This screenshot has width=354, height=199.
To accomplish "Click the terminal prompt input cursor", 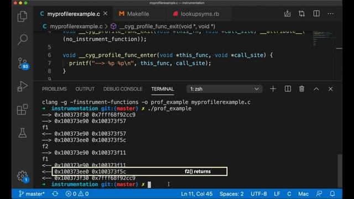I will [149, 185].
